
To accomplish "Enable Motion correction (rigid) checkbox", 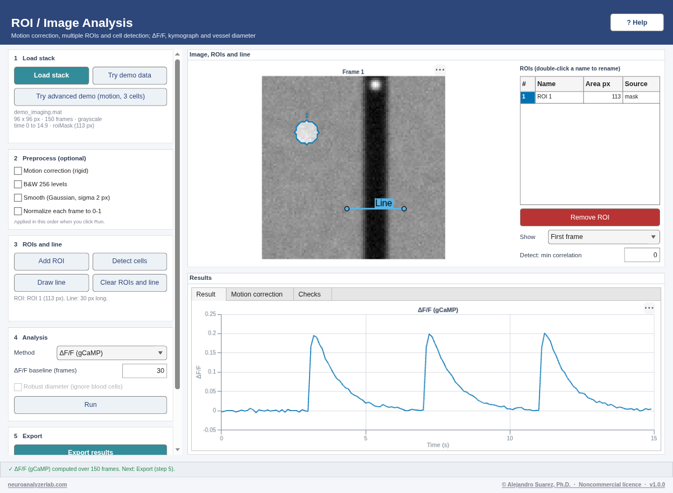I will tap(18, 171).
